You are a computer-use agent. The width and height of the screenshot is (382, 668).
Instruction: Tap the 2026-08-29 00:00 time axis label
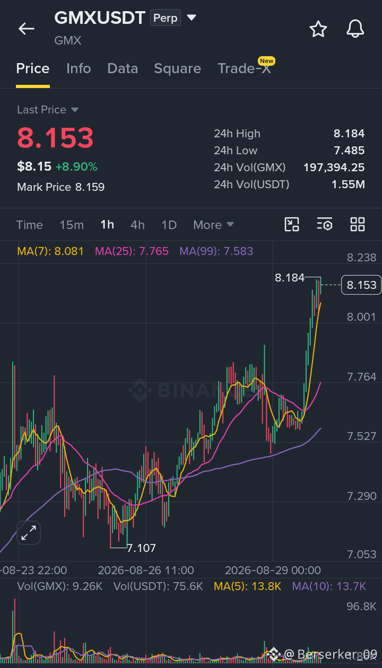coord(273,570)
